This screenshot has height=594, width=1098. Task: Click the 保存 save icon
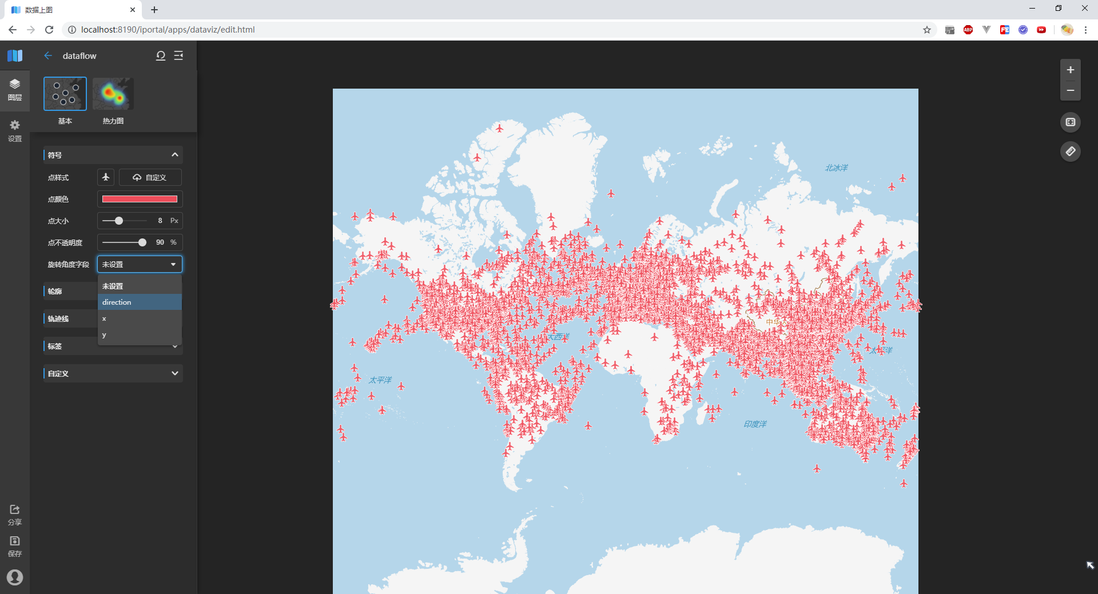[14, 545]
